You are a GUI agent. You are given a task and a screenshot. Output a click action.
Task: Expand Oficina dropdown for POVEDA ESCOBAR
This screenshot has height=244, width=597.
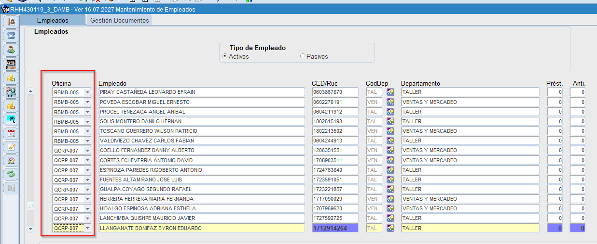tap(87, 102)
